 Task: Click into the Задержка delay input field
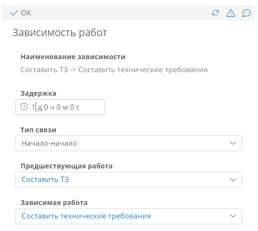pyautogui.click(x=60, y=107)
